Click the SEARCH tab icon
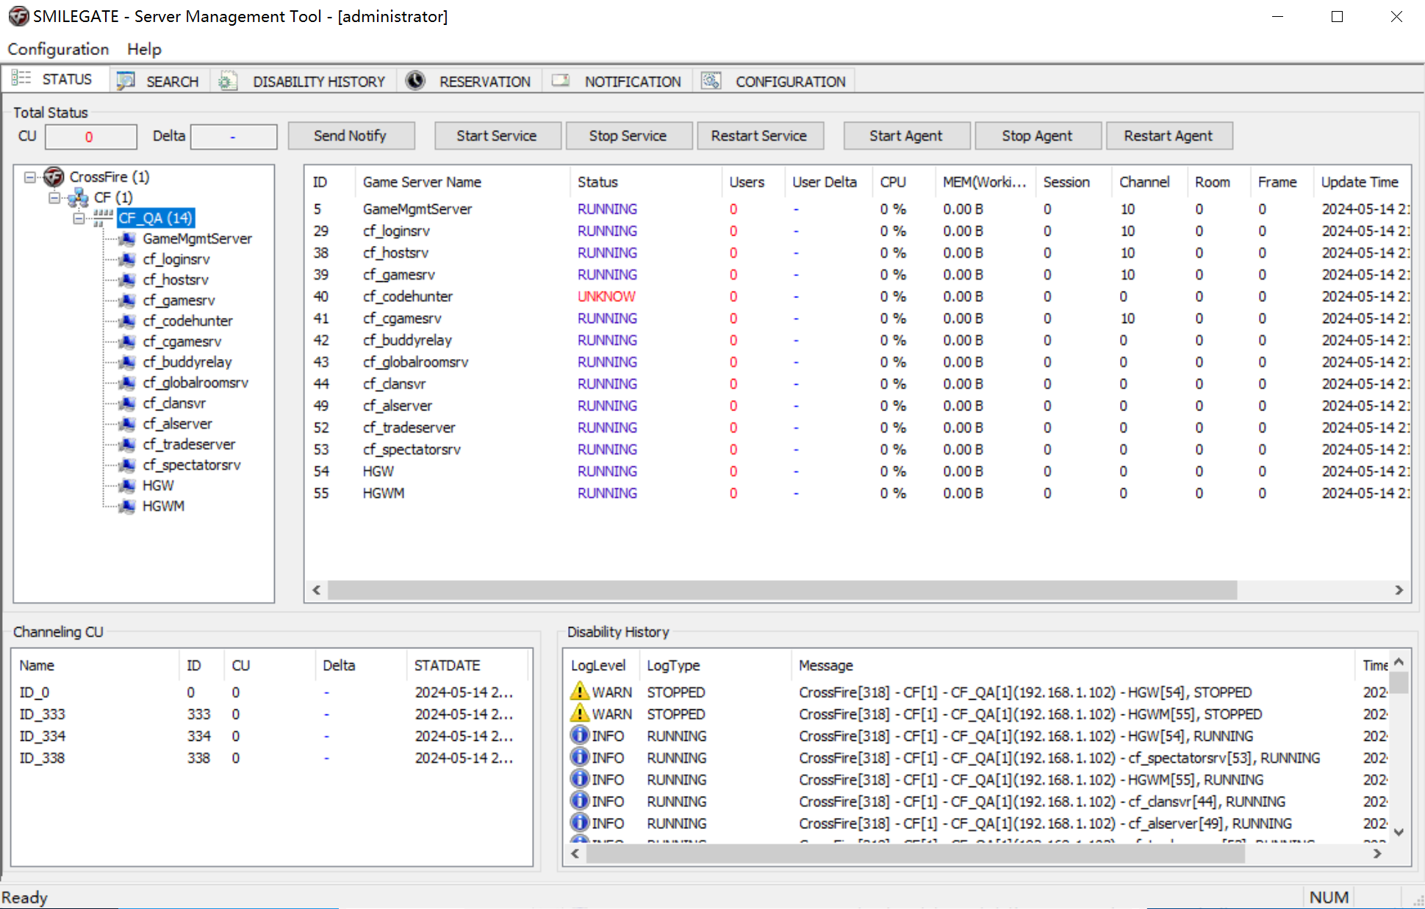Screen dimensions: 1425x909 (x=126, y=80)
